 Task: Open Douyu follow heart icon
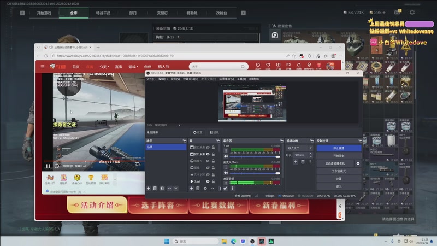268,65
